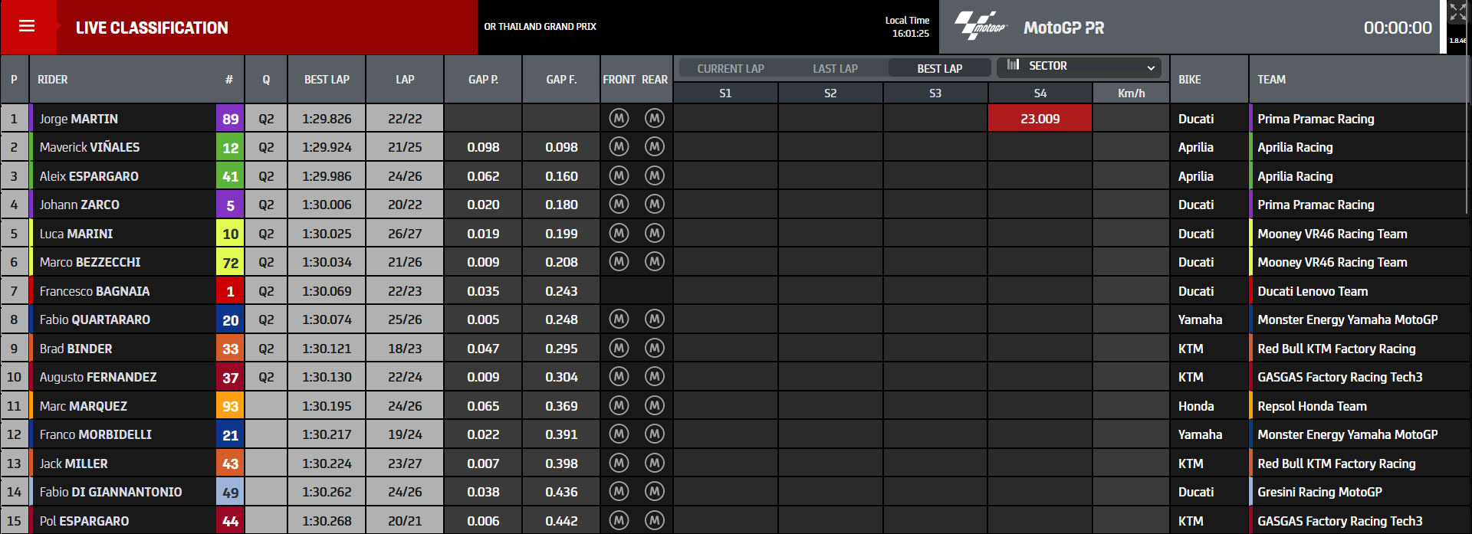
Task: Switch to CURRENT LAP tab
Action: (731, 68)
